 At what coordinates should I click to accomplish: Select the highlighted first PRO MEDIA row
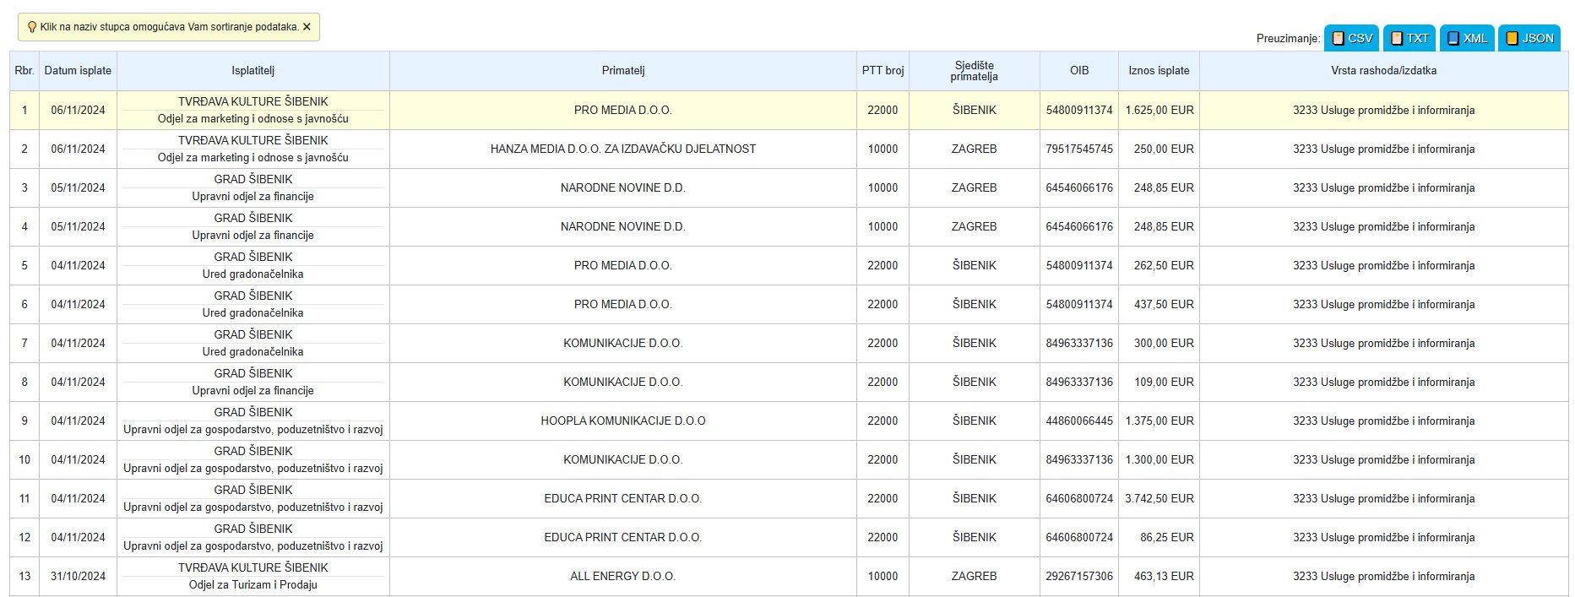[x=789, y=110]
